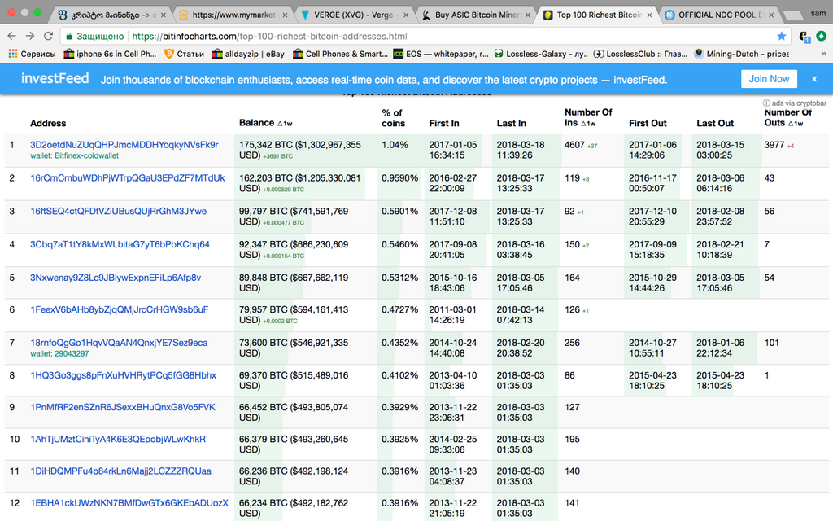
Task: Open Chrome apps grid icon labeled Сервисы
Action: click(x=33, y=54)
